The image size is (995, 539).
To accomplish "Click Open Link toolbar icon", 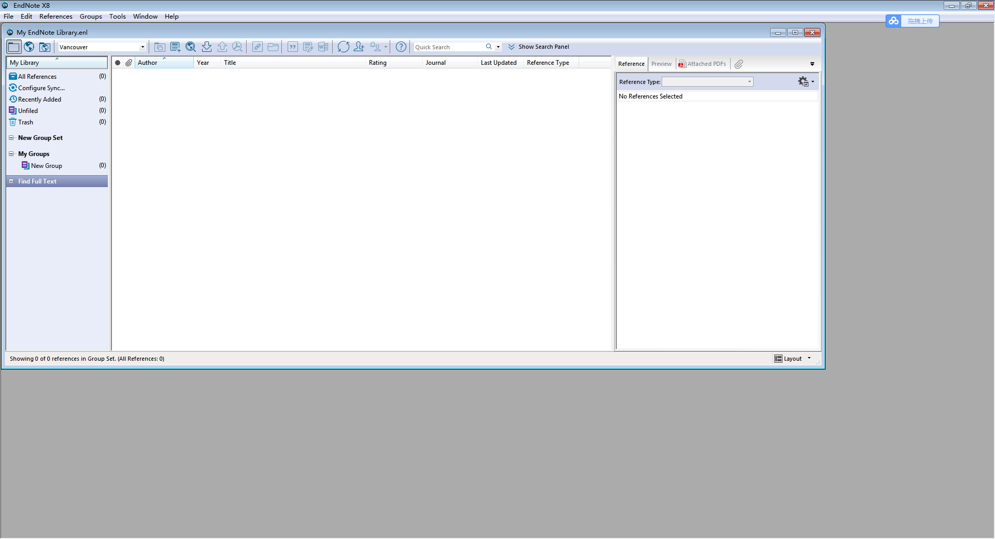I will click(x=257, y=47).
